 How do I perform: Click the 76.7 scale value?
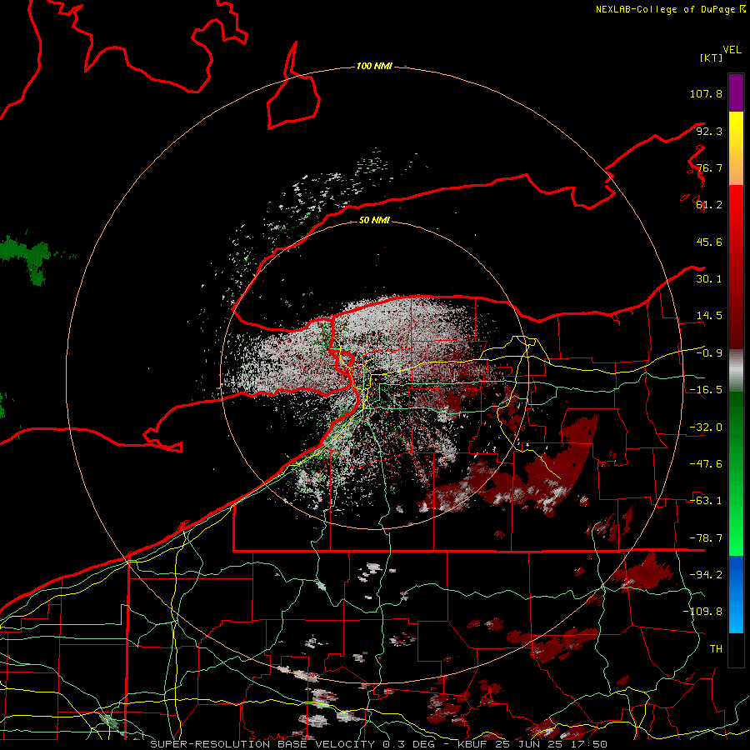tap(709, 167)
